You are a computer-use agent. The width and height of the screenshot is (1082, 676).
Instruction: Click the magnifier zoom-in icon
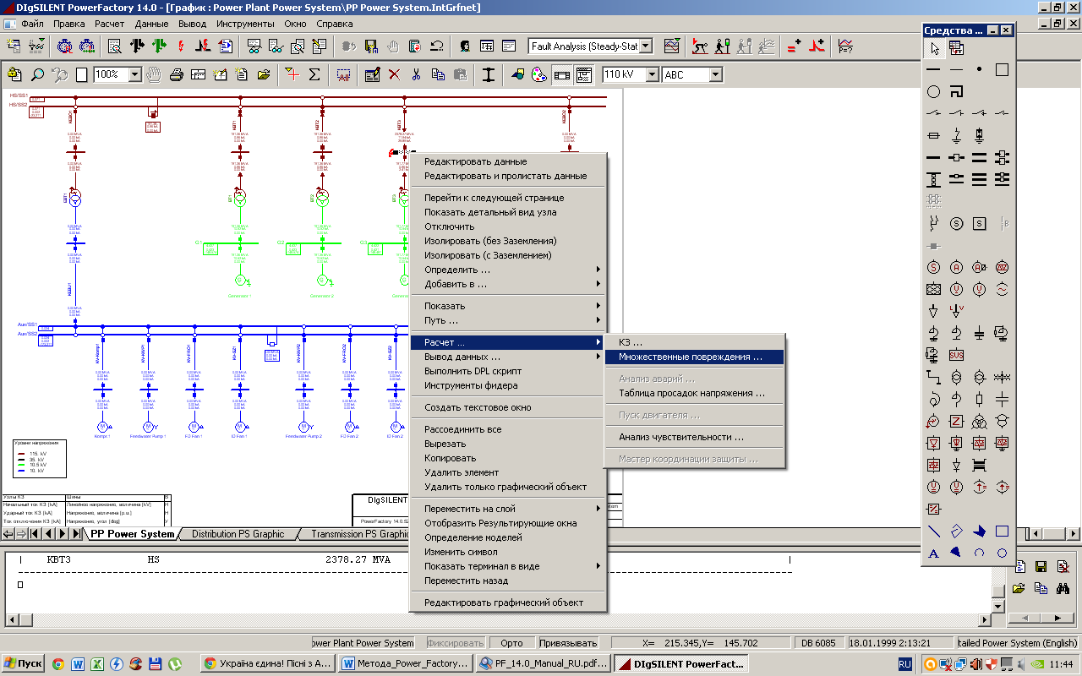(38, 74)
